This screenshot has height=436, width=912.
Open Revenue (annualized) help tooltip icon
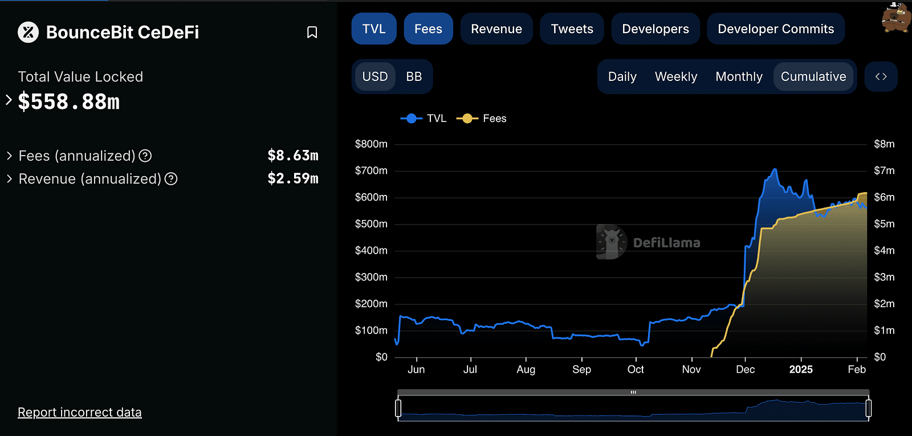point(171,179)
